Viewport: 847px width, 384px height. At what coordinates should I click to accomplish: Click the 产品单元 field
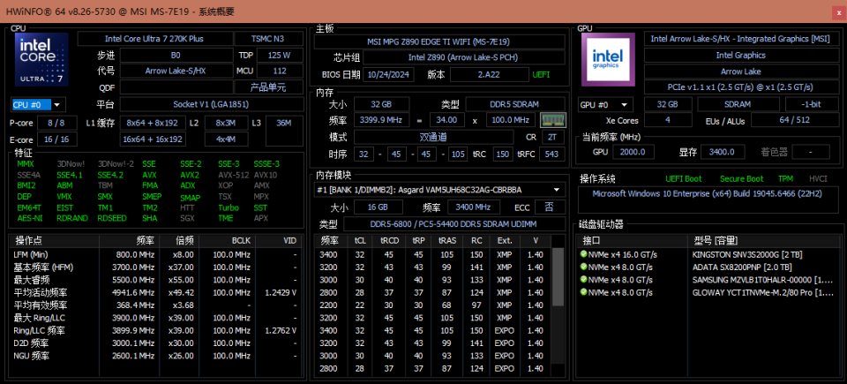pyautogui.click(x=268, y=87)
